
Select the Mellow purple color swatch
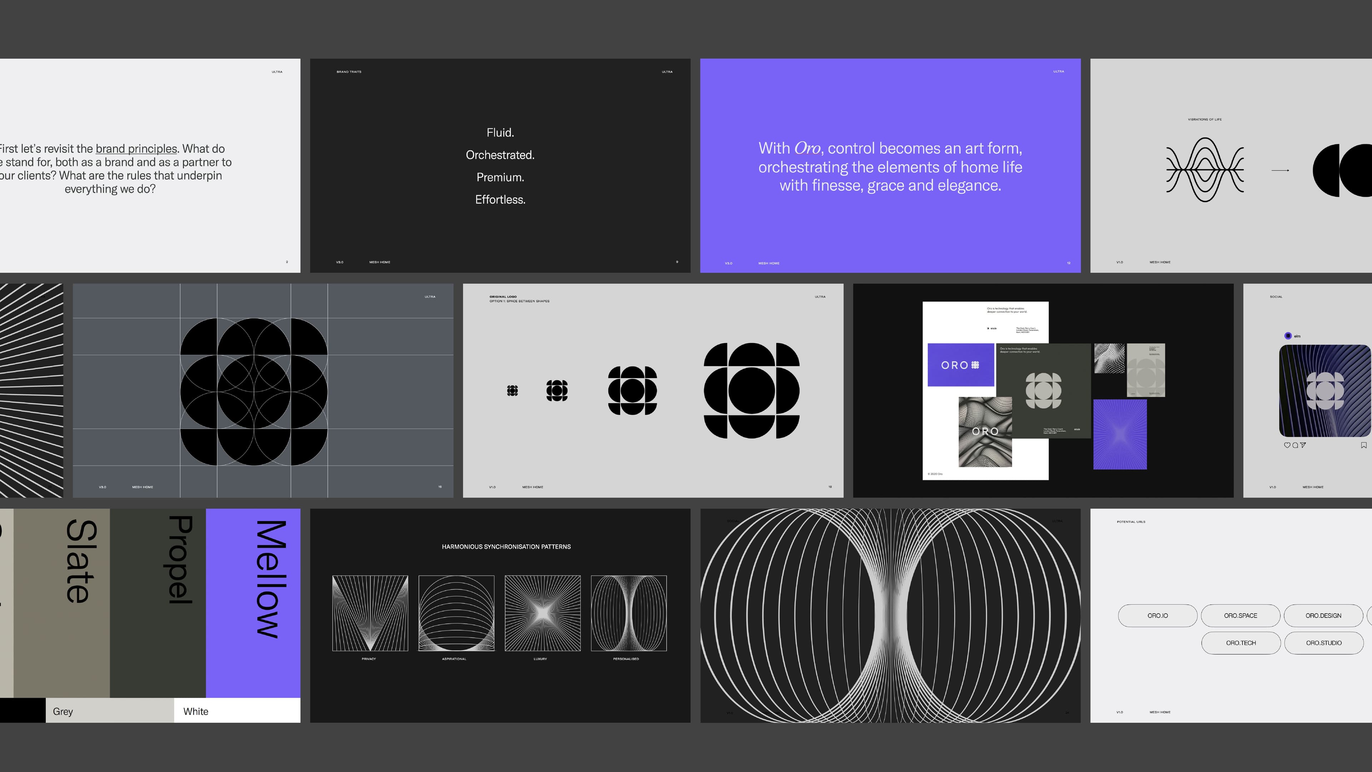(253, 603)
